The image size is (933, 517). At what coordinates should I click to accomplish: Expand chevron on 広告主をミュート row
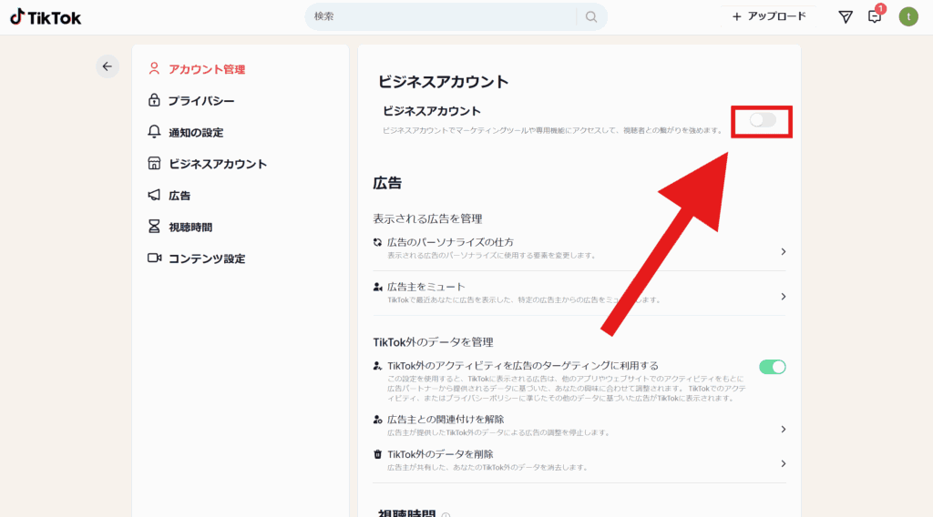783,297
